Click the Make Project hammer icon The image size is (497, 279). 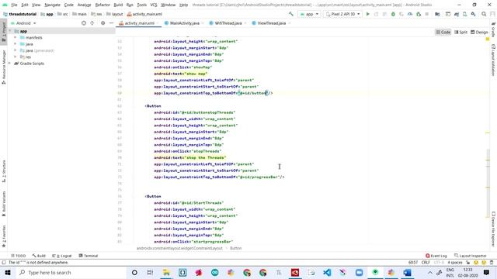click(291, 14)
